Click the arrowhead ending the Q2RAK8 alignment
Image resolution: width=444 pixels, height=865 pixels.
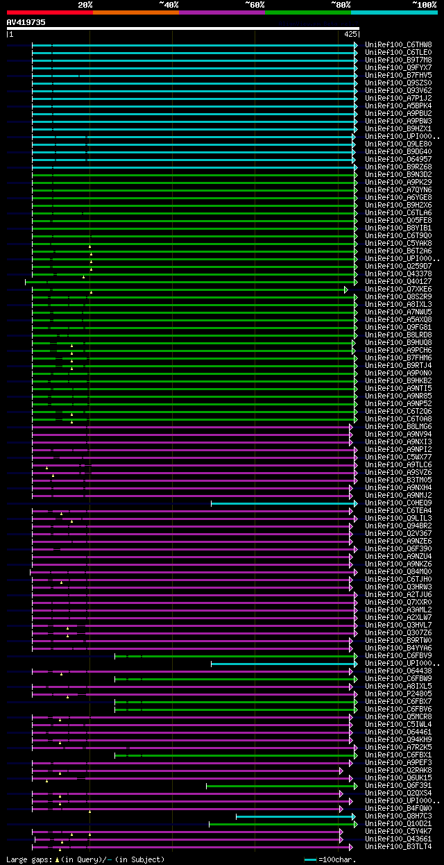(x=341, y=770)
